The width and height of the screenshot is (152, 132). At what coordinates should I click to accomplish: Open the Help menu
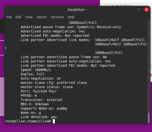coord(71,17)
